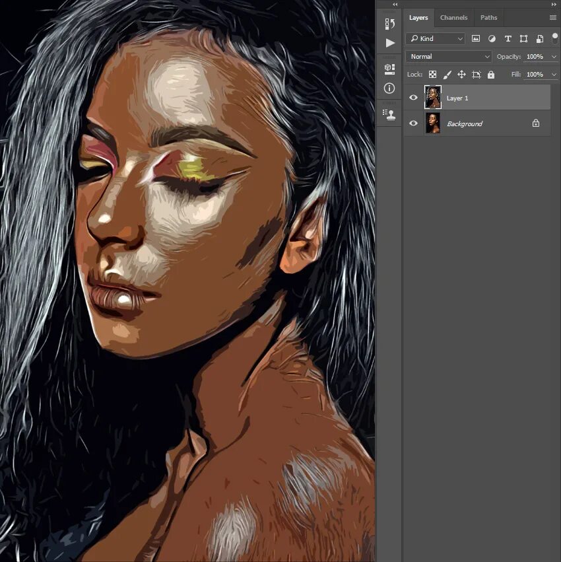Collapse the icon panel double arrows
The height and width of the screenshot is (562, 561).
click(395, 5)
